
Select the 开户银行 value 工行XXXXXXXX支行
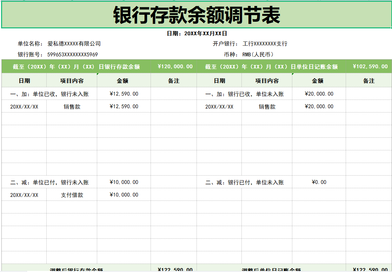coord(265,43)
